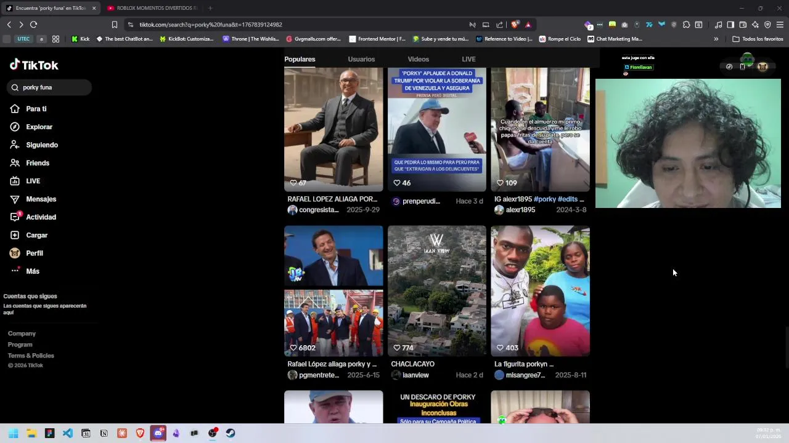The width and height of the screenshot is (789, 443).
Task: Open Steam from taskbar
Action: (x=231, y=433)
